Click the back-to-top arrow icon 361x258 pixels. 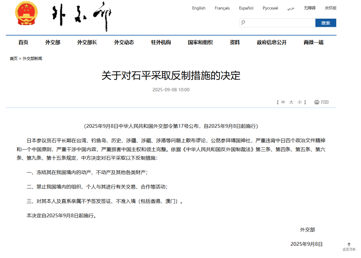coord(349,244)
